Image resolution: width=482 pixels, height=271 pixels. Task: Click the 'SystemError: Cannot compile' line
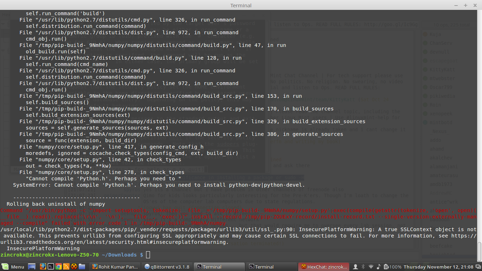[x=159, y=185]
